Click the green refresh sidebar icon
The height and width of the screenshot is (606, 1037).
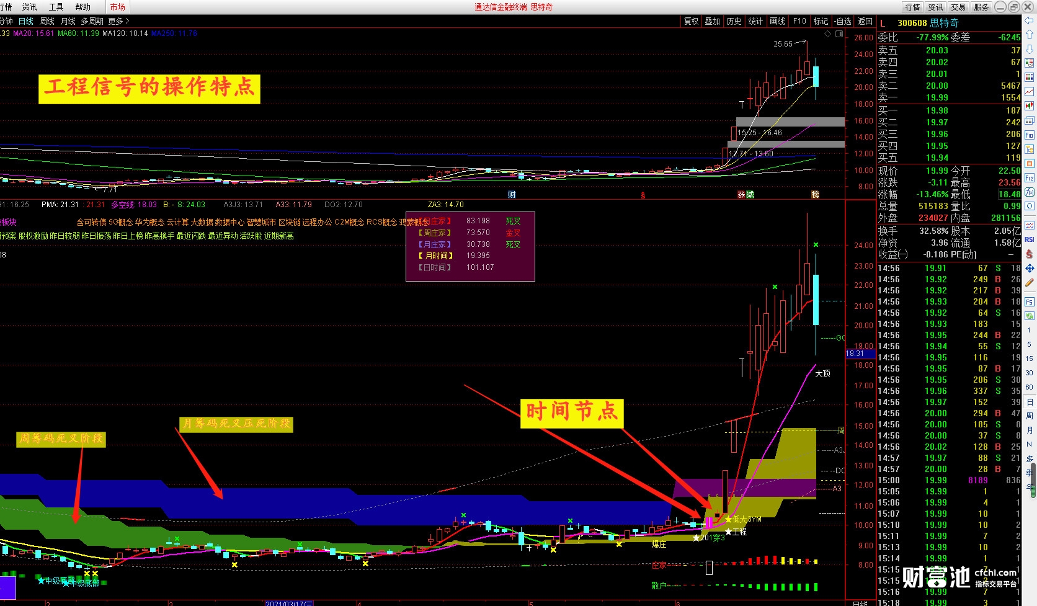click(x=1030, y=316)
